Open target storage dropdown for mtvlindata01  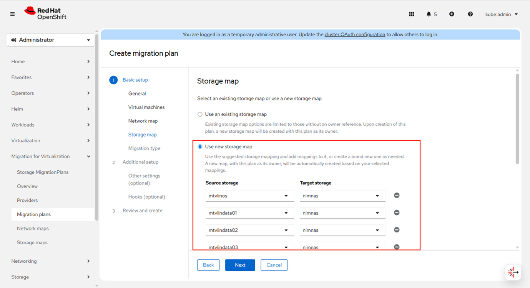pyautogui.click(x=342, y=213)
